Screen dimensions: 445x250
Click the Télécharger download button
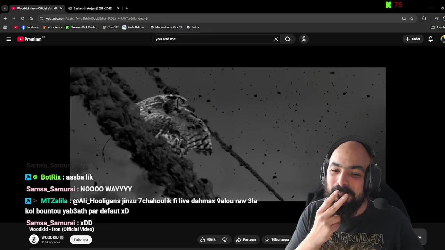[x=277, y=240]
